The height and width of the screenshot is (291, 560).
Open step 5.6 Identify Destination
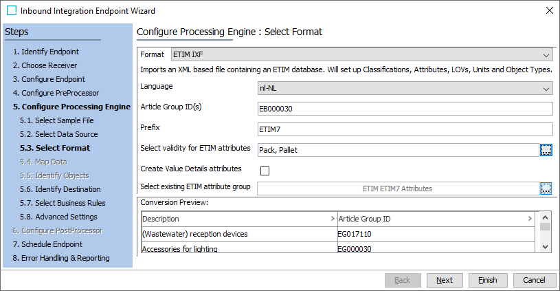click(x=60, y=189)
